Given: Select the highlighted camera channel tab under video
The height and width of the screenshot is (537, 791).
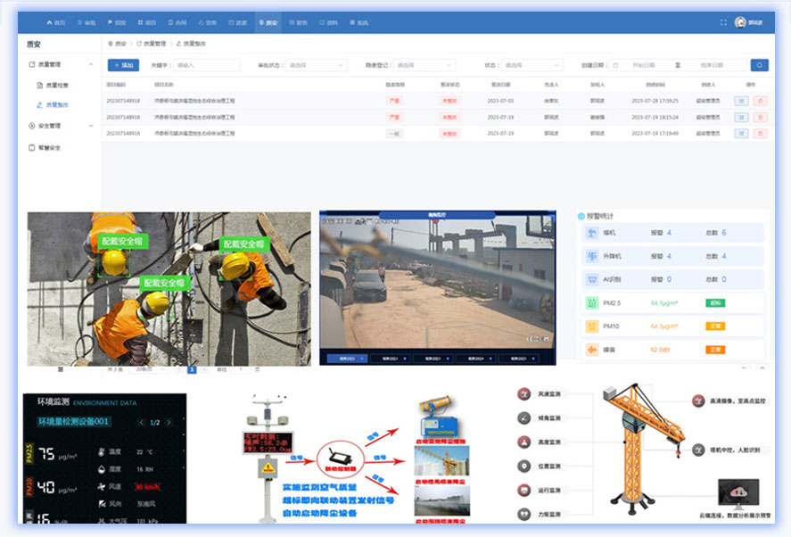Looking at the screenshot, I should tap(347, 359).
